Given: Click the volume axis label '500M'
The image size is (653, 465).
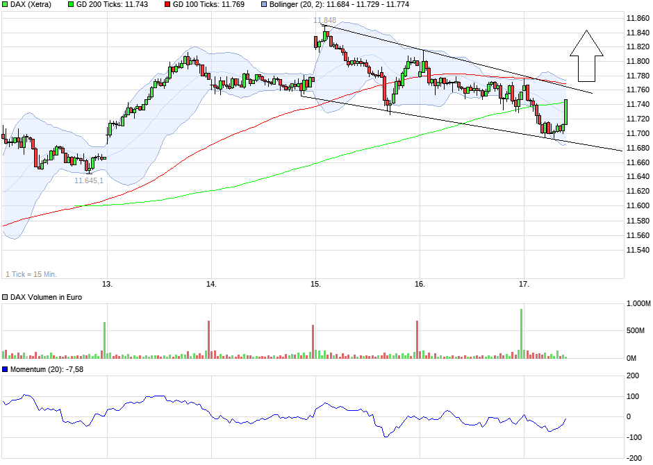Looking at the screenshot, I should click(636, 331).
